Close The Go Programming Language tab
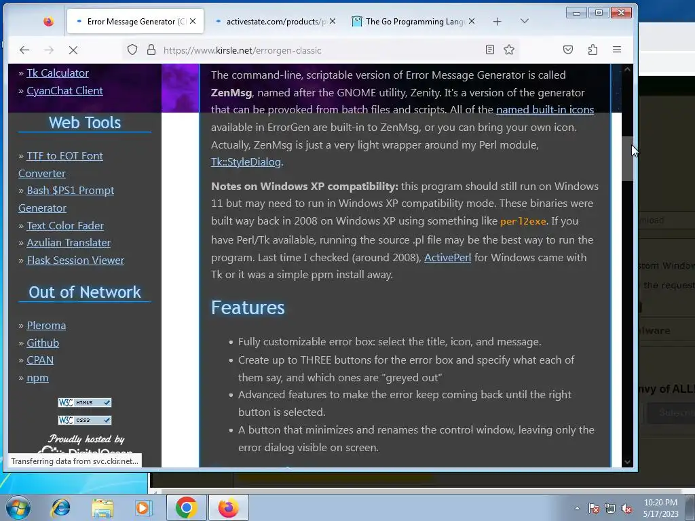Screen dimensions: 695x521 point(472,21)
